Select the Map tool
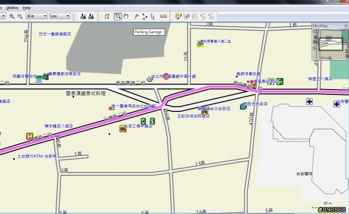Image resolution: width=349 pixels, height=214 pixels. [x=107, y=16]
